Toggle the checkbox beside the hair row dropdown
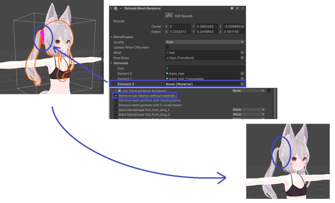Image resolution: width=335 pixels, height=203 pixels. pos(269,91)
